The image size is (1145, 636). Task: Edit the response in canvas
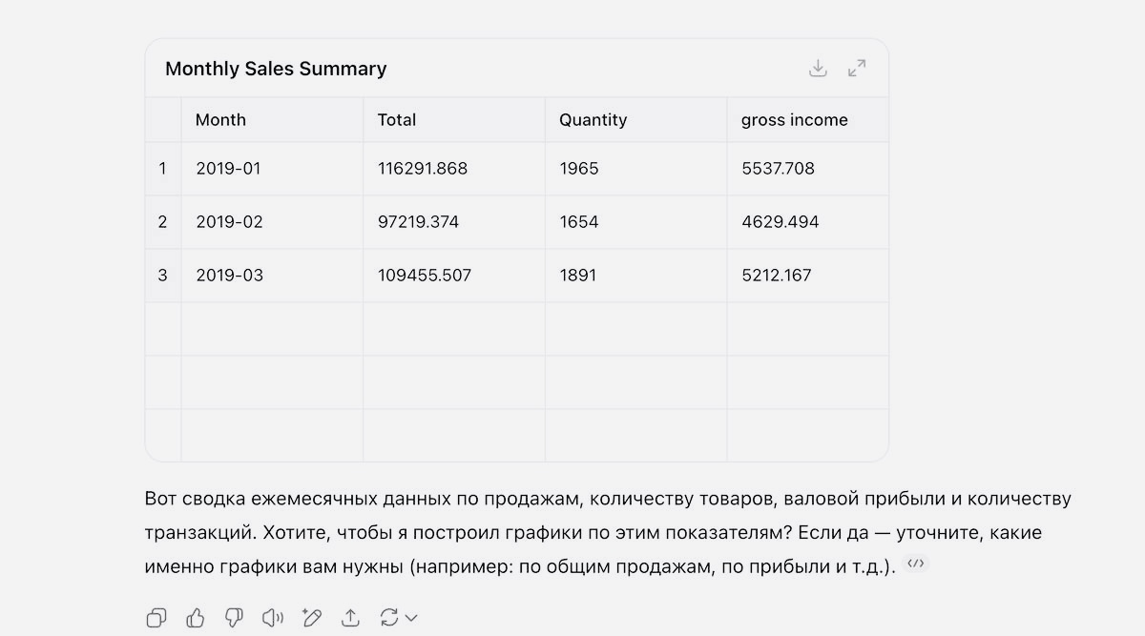(x=311, y=618)
